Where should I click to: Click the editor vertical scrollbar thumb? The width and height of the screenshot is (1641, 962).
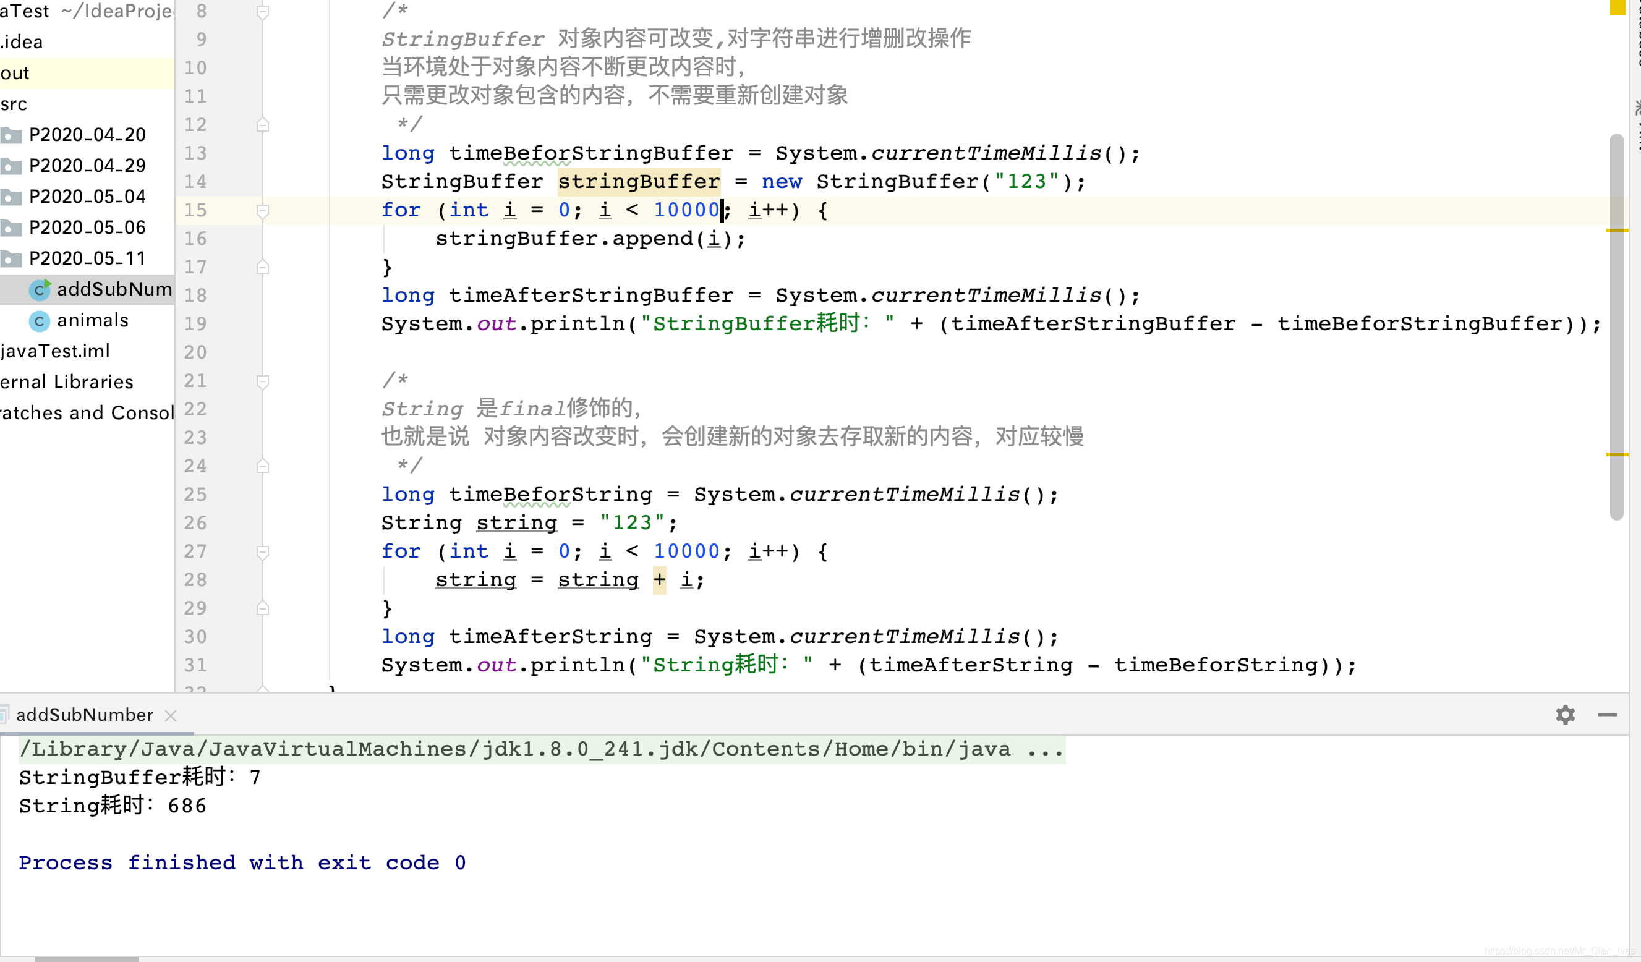[x=1616, y=326]
